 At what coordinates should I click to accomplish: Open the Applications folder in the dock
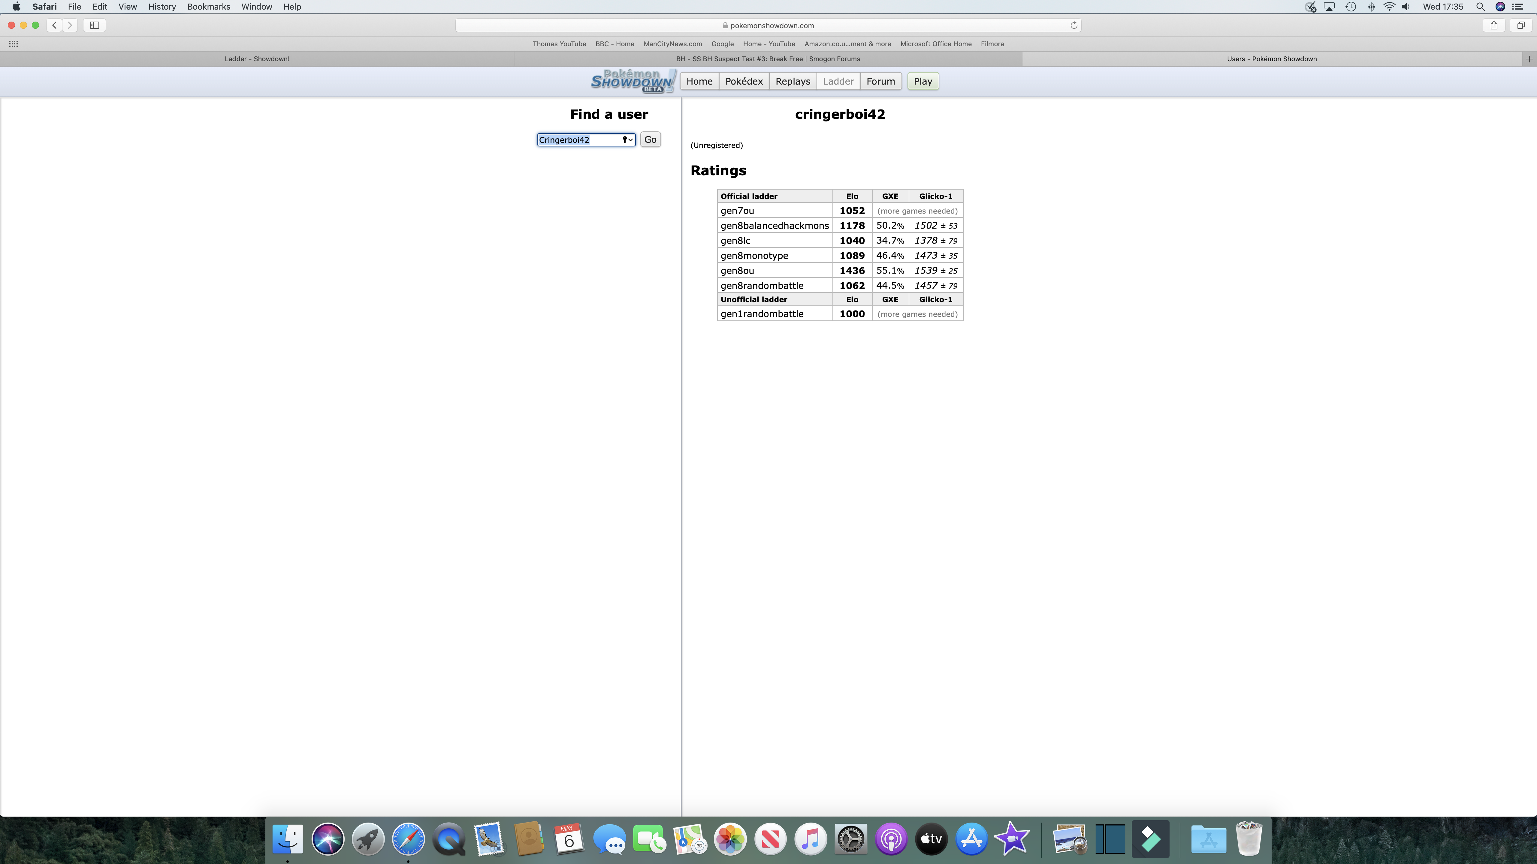1208,839
